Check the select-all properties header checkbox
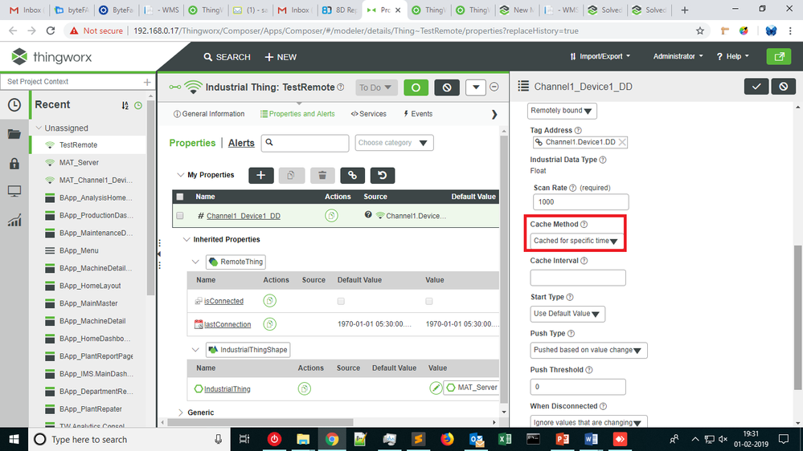The image size is (803, 451). (180, 197)
